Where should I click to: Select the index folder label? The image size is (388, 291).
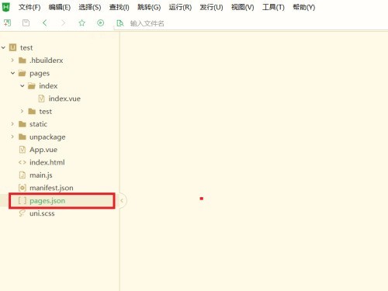pos(48,86)
